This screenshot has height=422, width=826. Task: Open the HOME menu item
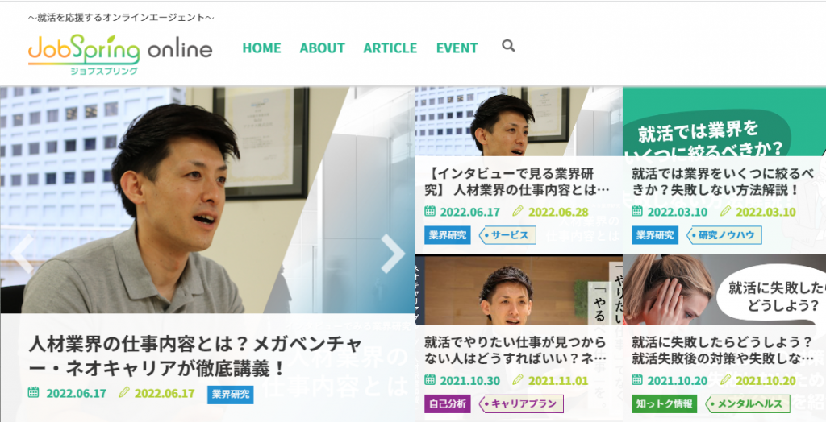point(262,48)
